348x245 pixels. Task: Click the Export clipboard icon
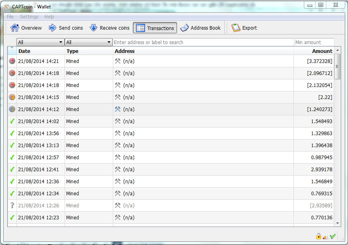(236, 28)
